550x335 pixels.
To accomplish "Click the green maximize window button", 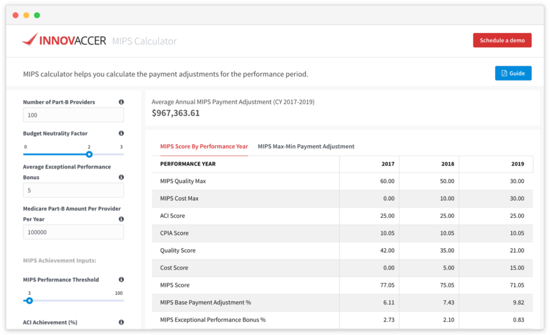I will pos(37,15).
